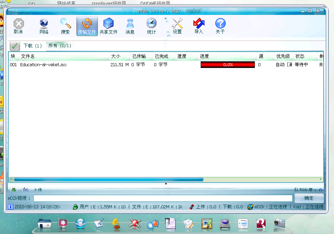This screenshot has height=234, width=334.
Task: Launch the blue globe browser dock icon
Action: click(80, 224)
